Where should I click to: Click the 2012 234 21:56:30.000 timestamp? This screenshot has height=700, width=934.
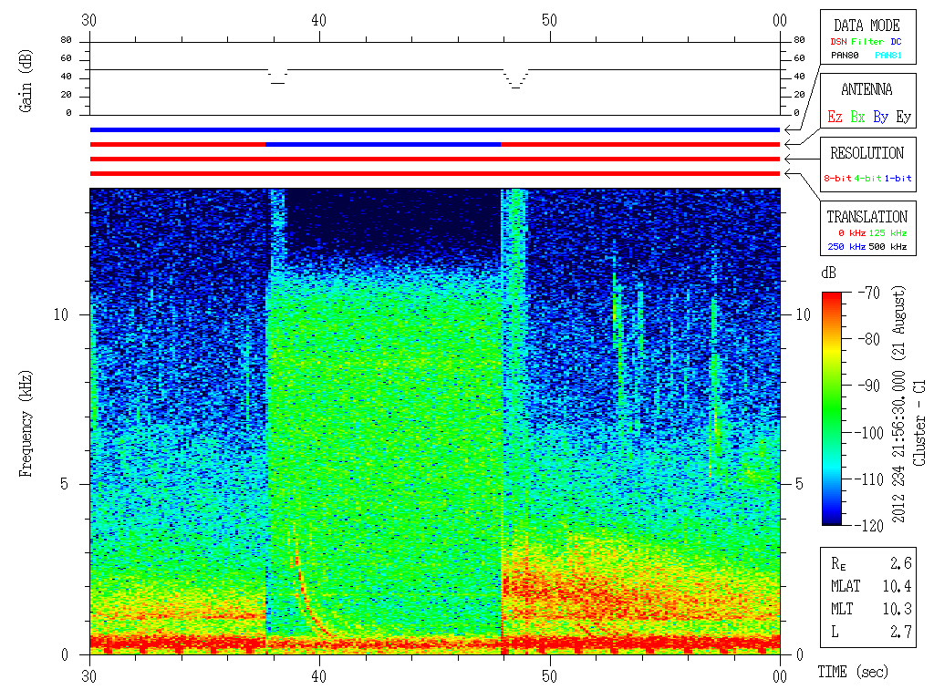click(x=898, y=447)
